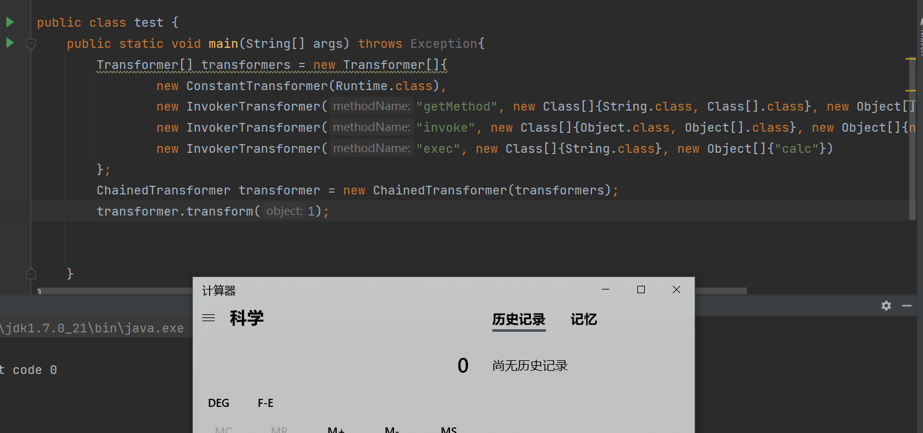This screenshot has width=923, height=433.
Task: Click the top yellow warning stripe marker
Action: (911, 58)
